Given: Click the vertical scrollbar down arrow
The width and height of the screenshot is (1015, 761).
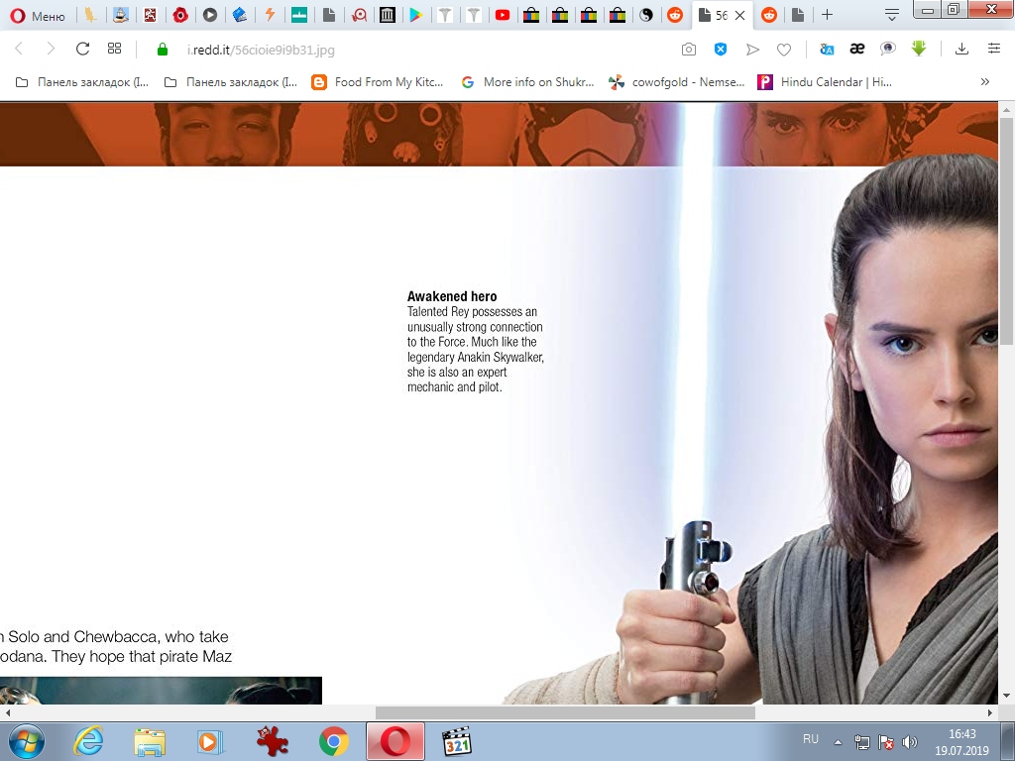Looking at the screenshot, I should pyautogui.click(x=1007, y=697).
